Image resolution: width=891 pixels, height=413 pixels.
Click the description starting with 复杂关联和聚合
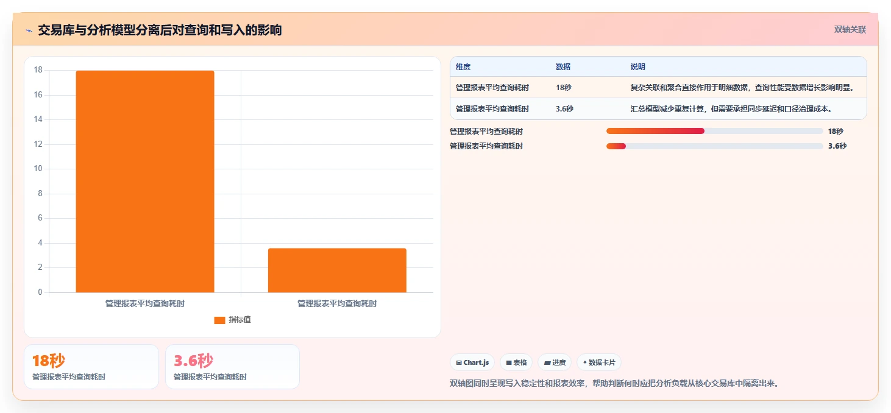point(742,88)
